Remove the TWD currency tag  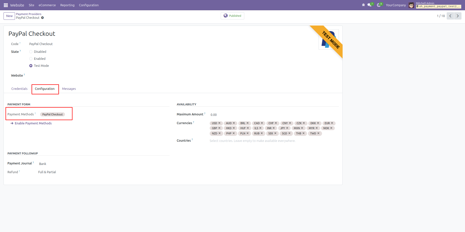click(318, 133)
